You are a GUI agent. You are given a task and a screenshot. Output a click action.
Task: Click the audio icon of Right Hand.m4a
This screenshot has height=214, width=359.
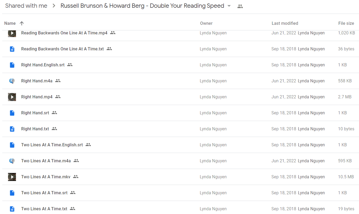(12, 81)
